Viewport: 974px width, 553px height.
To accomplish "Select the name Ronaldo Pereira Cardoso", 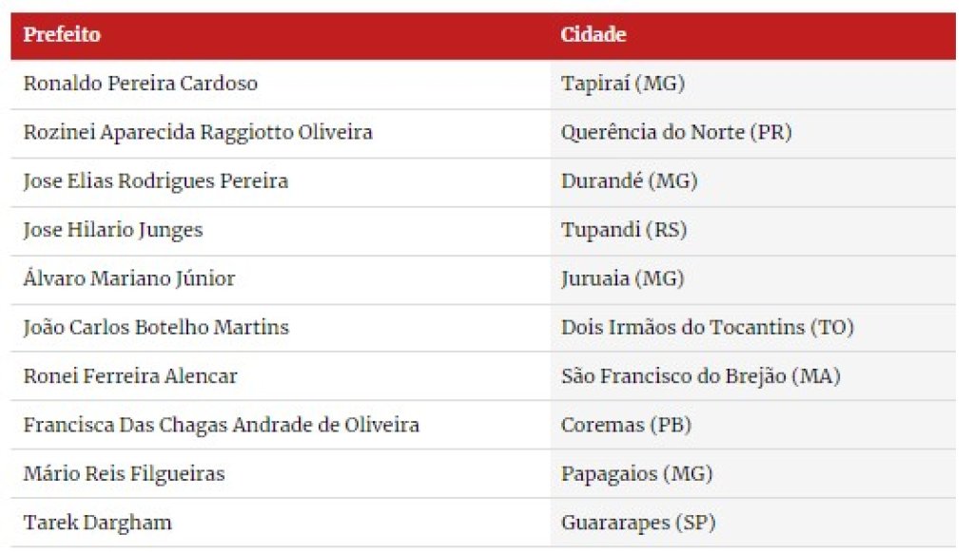I will point(141,84).
